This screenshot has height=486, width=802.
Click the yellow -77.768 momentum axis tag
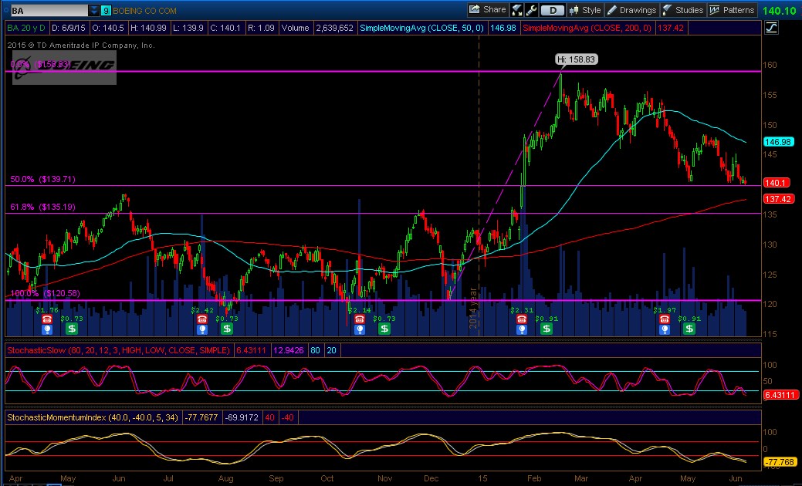(x=780, y=462)
